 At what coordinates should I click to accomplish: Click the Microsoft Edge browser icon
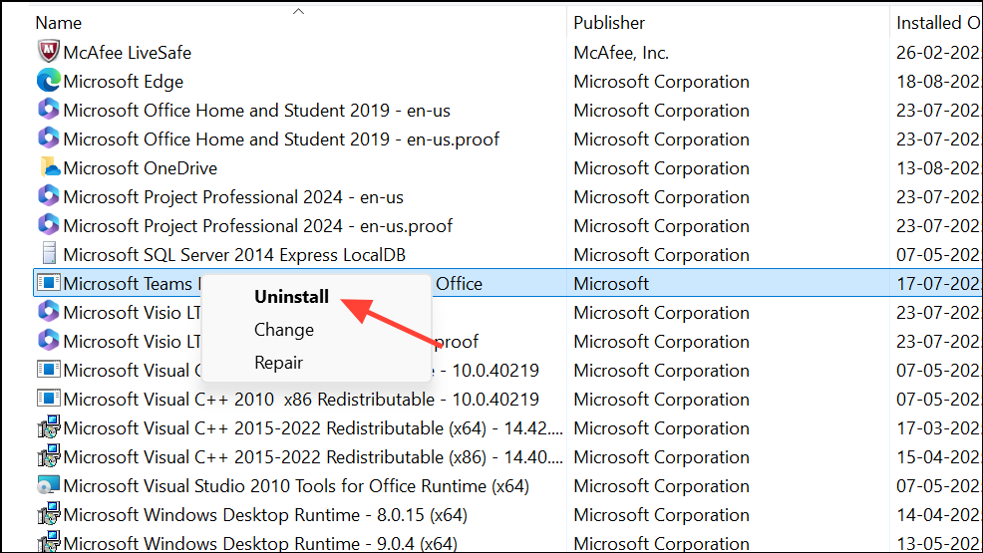click(x=48, y=81)
